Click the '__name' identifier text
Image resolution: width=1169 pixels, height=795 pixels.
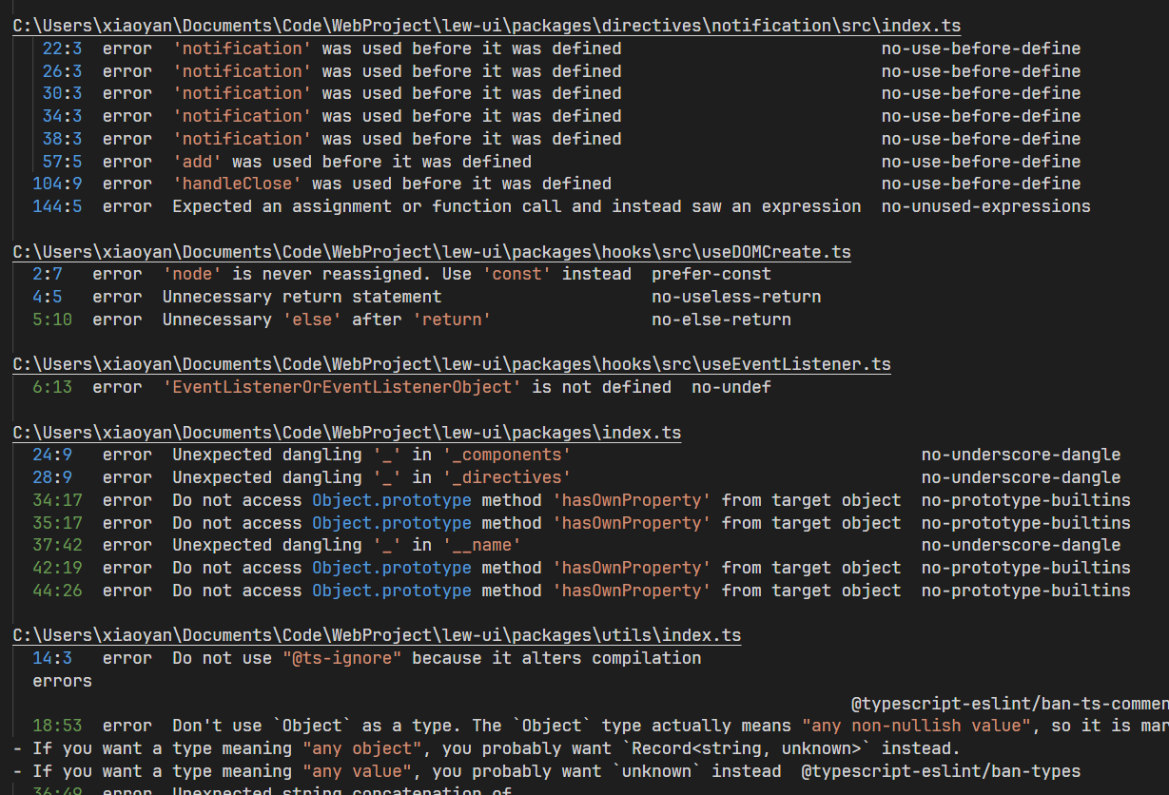[x=482, y=545]
